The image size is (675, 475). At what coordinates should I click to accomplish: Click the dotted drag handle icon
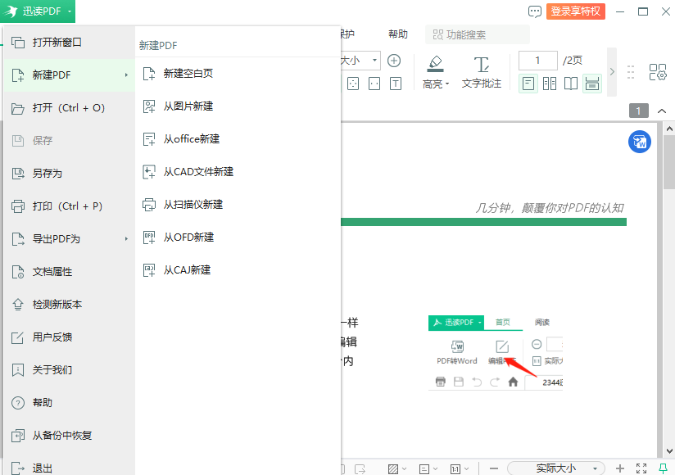tap(631, 72)
